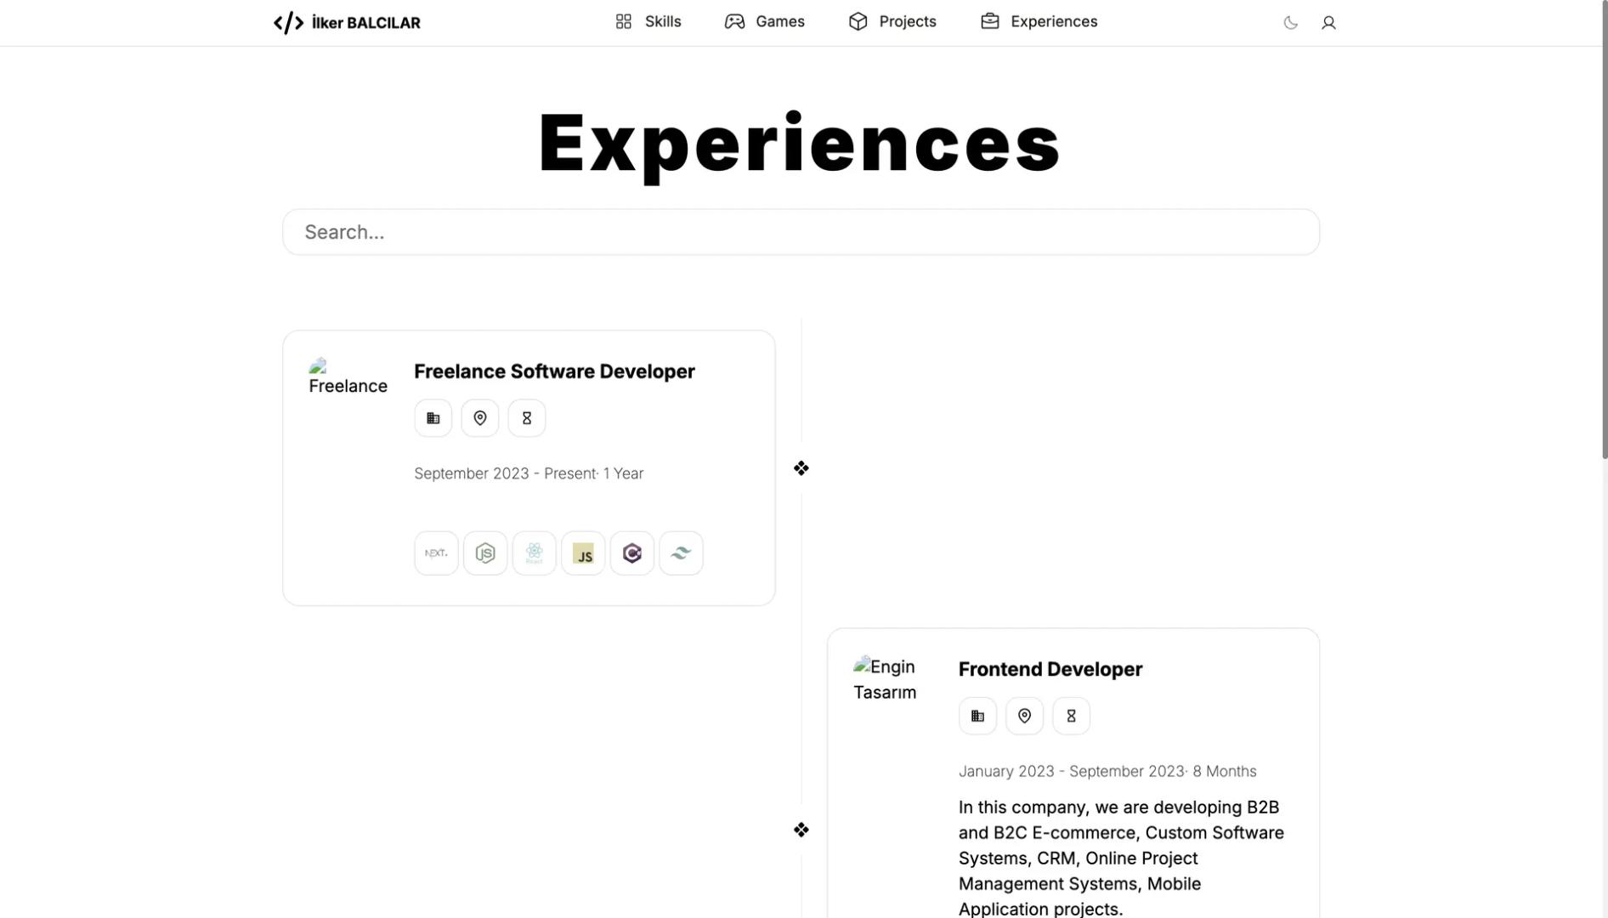Click the user profile icon top right
The height and width of the screenshot is (918, 1608).
click(x=1328, y=22)
